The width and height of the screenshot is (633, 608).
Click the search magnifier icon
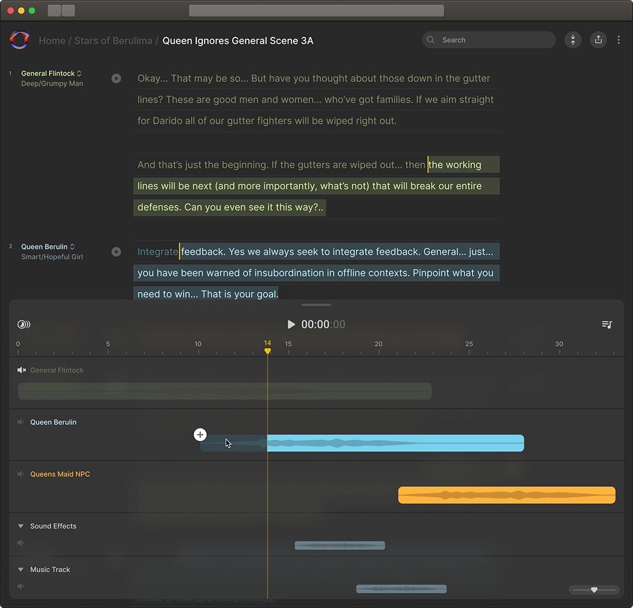click(x=431, y=40)
